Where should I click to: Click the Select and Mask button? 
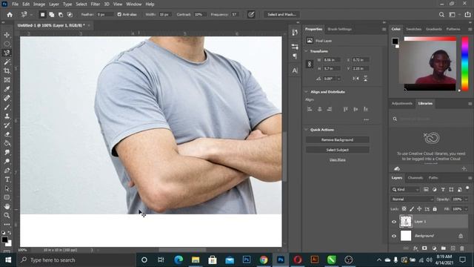(281, 15)
